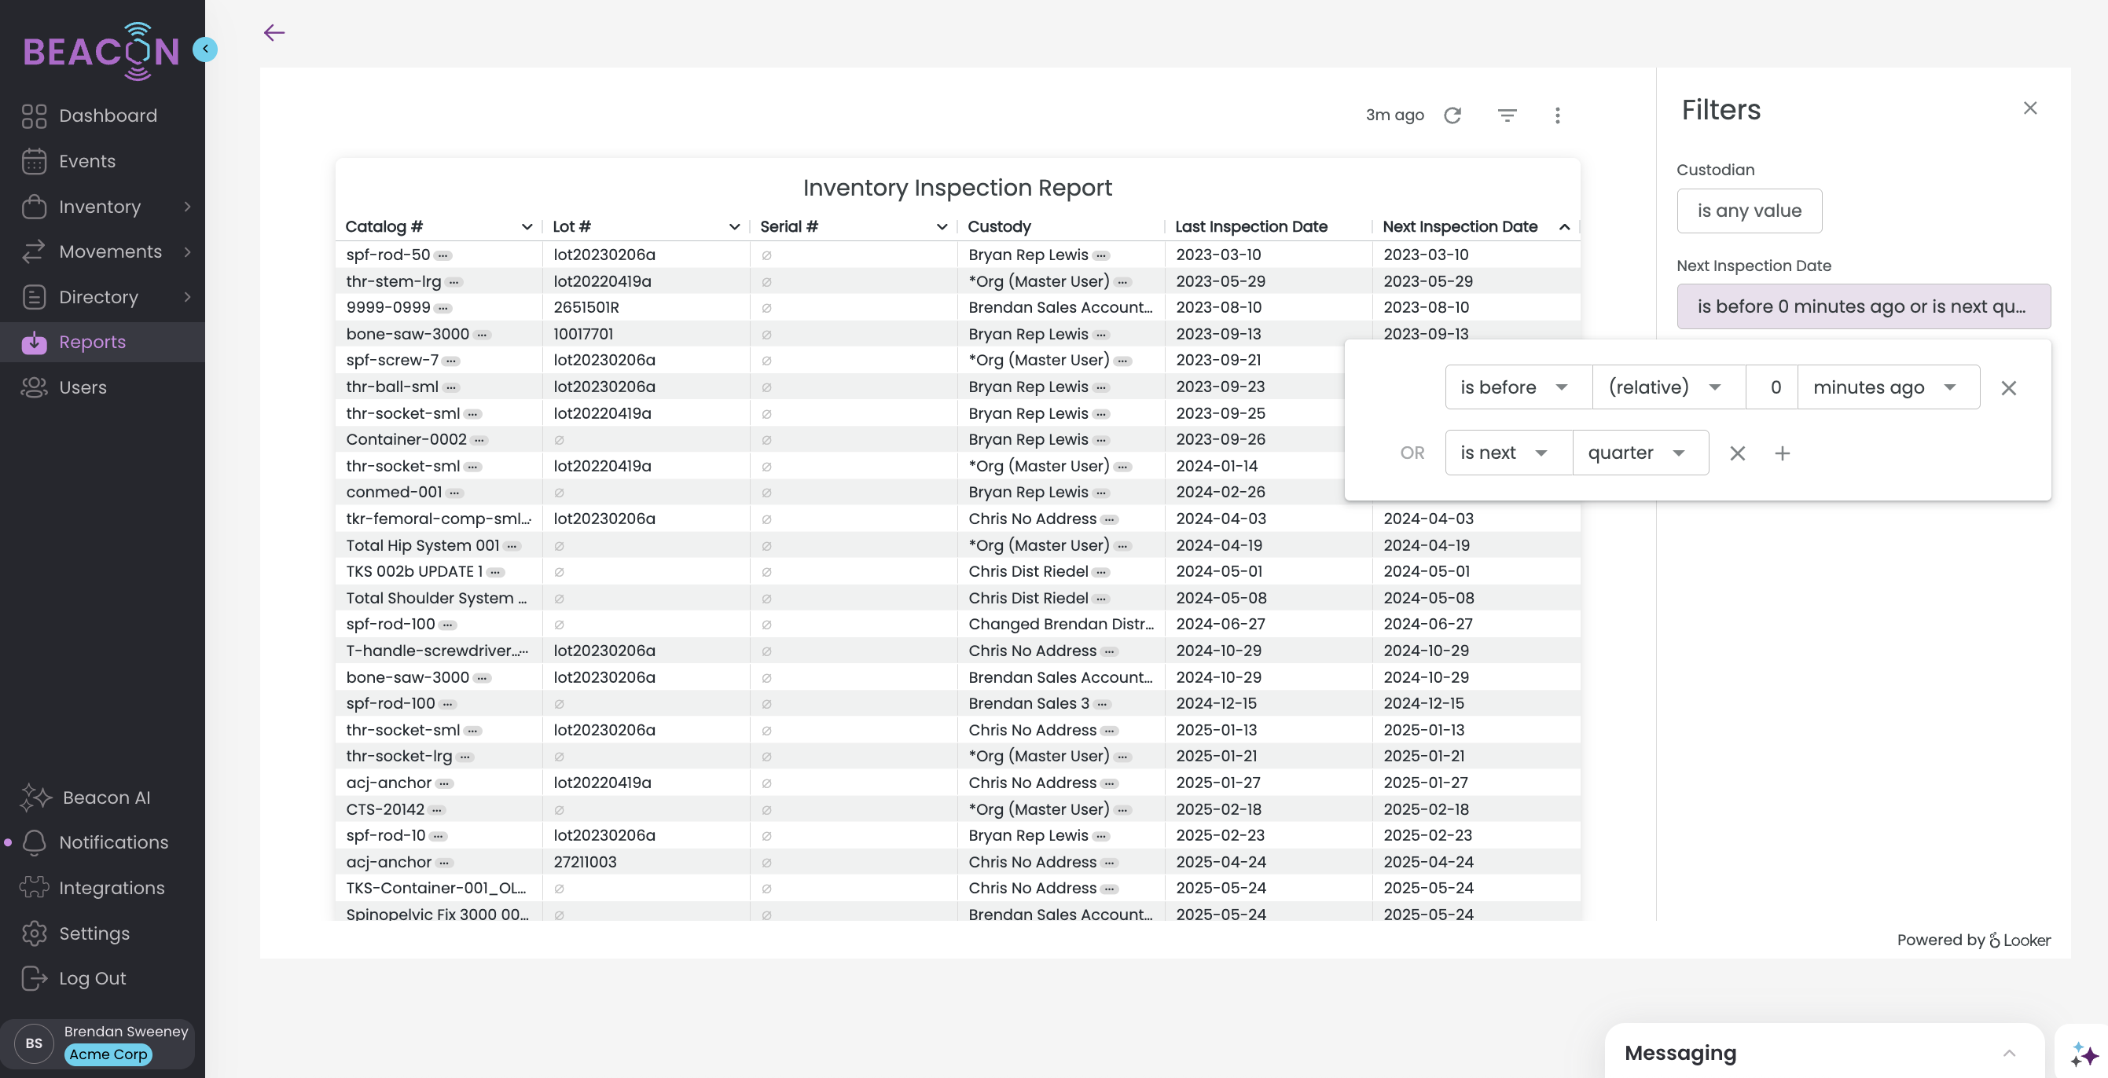The width and height of the screenshot is (2108, 1078).
Task: Sort by Next Inspection Date column
Action: [1459, 226]
